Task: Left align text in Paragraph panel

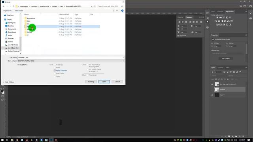Action: pos(179,22)
